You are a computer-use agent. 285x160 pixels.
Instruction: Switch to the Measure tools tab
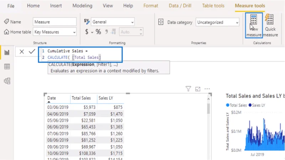[250, 6]
